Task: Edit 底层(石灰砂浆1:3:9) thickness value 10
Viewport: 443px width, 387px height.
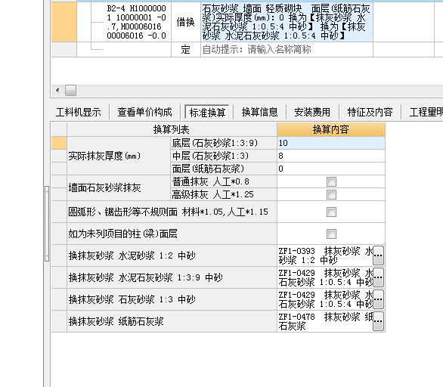Action: click(x=331, y=143)
